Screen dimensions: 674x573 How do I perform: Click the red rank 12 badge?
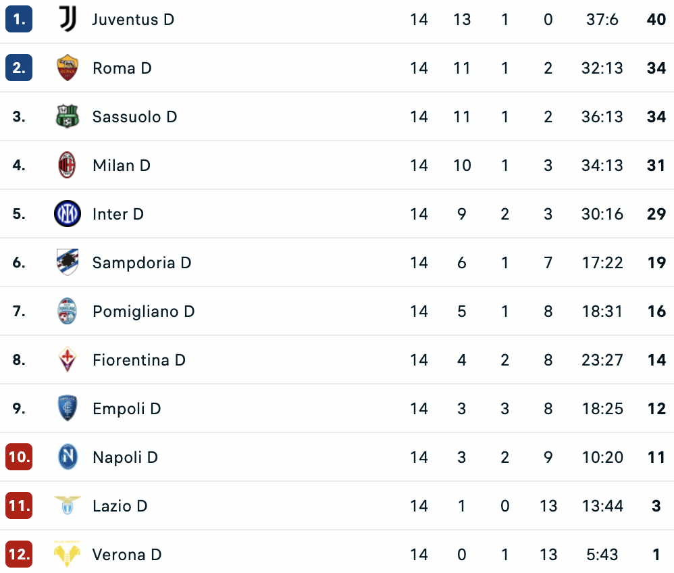pyautogui.click(x=19, y=554)
